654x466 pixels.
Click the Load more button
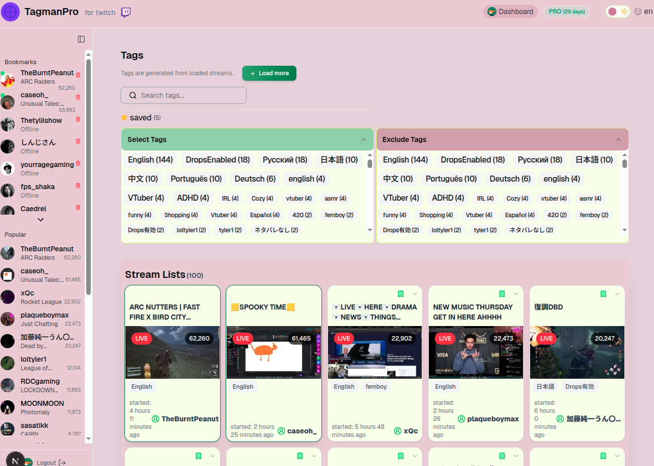pyautogui.click(x=269, y=73)
